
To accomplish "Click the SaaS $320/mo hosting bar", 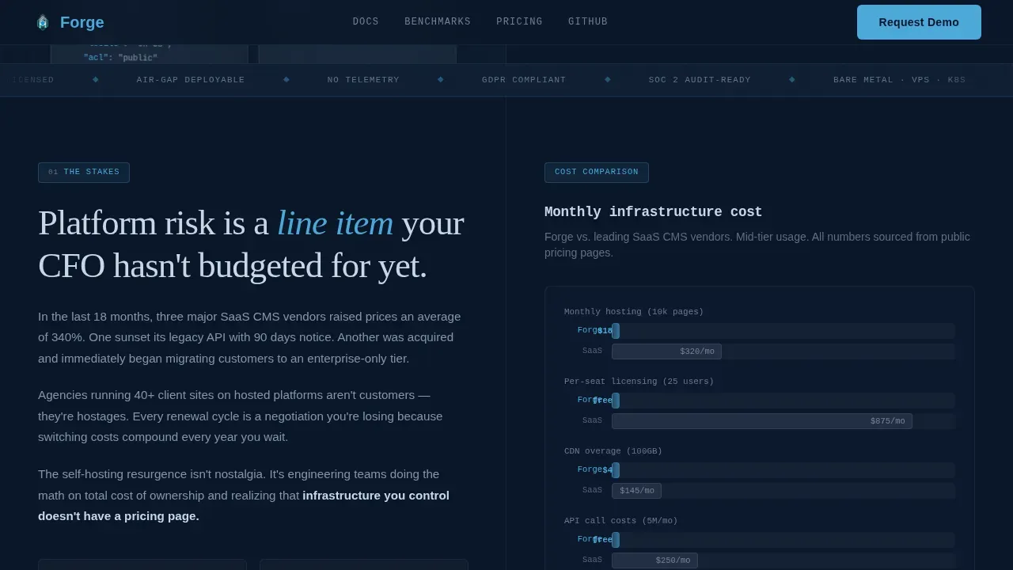I will click(x=666, y=351).
